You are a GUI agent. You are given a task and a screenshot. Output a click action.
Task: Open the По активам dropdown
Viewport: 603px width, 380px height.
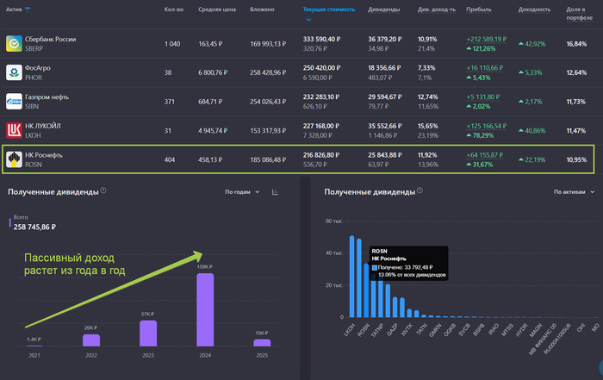click(x=572, y=191)
